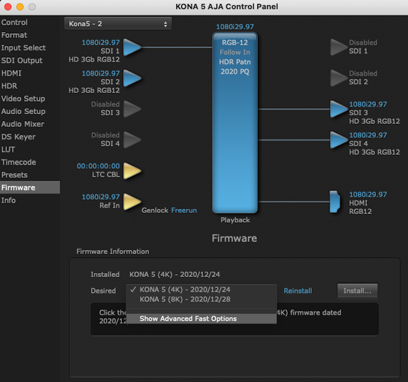408x382 pixels.
Task: Select Show Advanced Fast Options
Action: (188, 319)
